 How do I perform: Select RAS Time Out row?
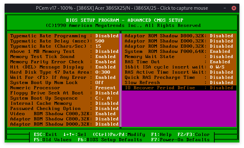coord(179,62)
